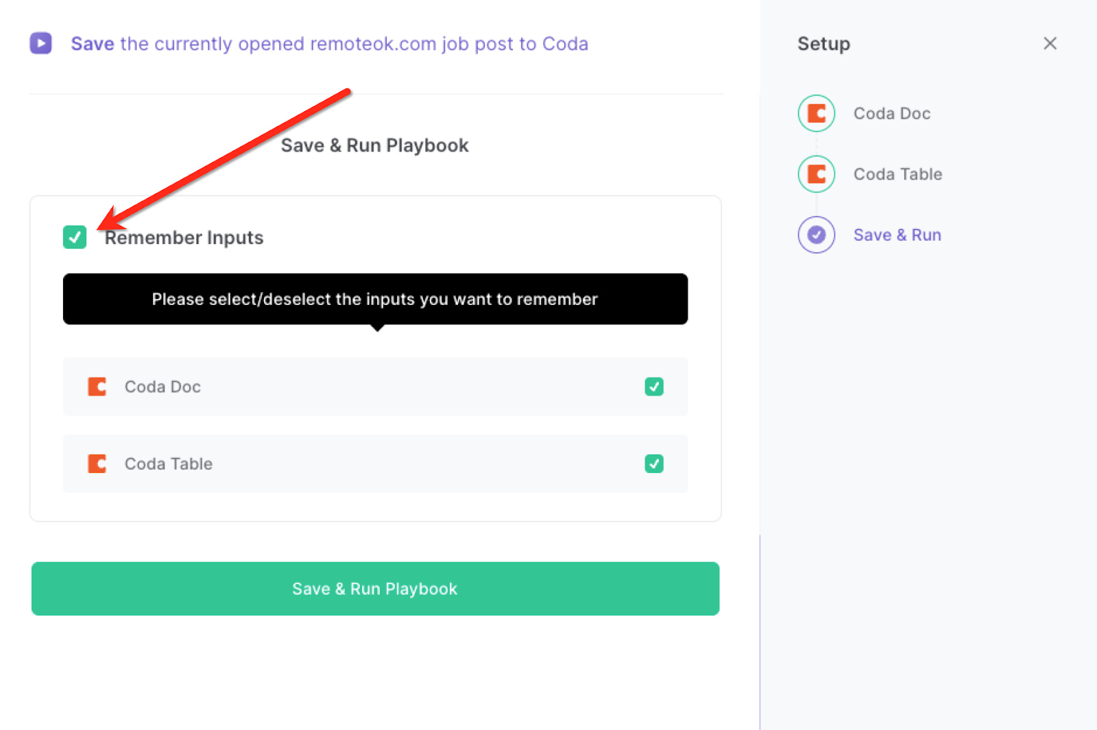The height and width of the screenshot is (730, 1097).
Task: Close the Setup panel with X
Action: pos(1050,43)
